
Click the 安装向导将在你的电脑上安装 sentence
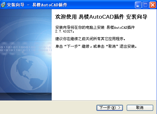80,27
